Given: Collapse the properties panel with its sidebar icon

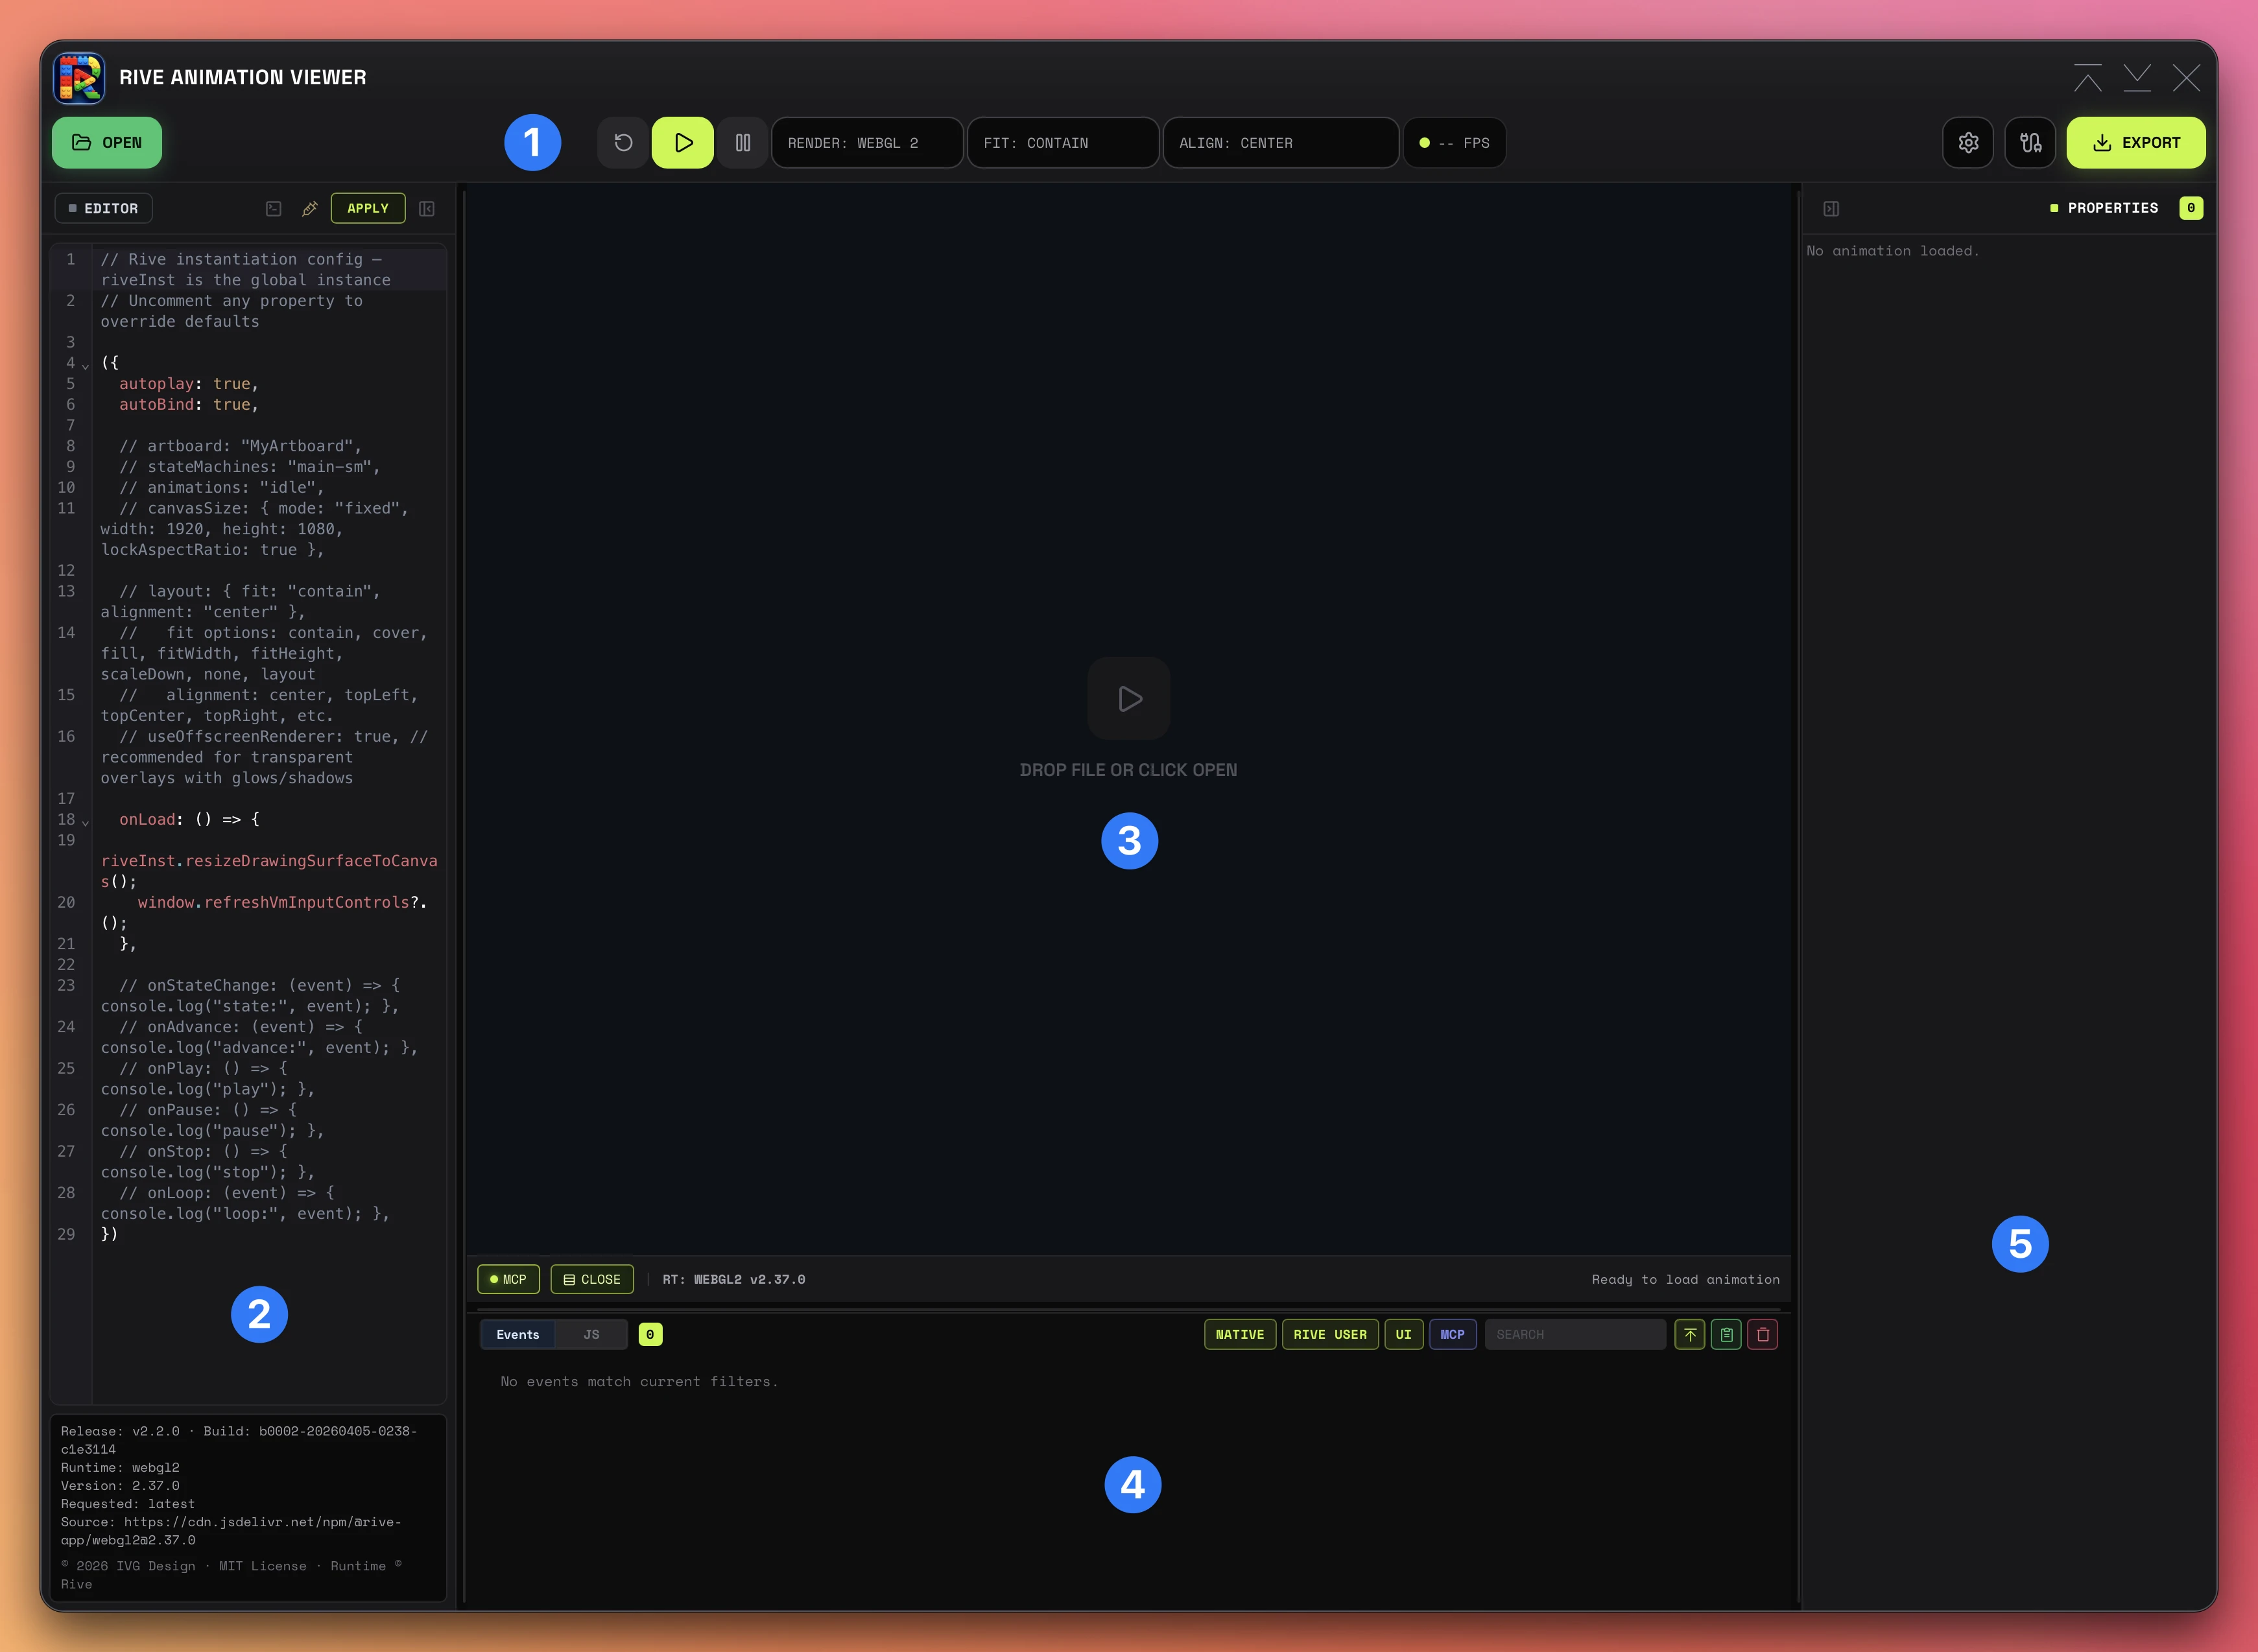Looking at the screenshot, I should click(x=1831, y=208).
